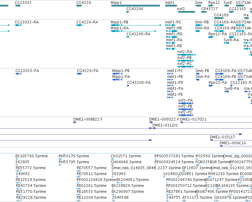Open the DME1-017O21 BAC label
252x202 pixels.
(193, 119)
